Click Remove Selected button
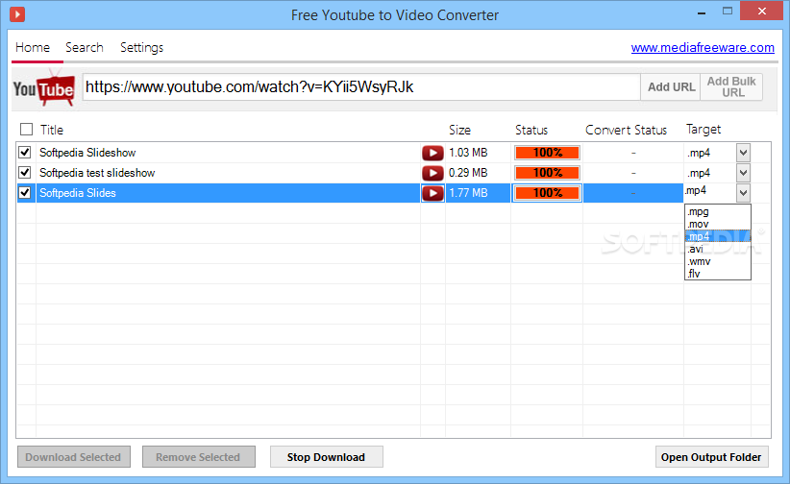Image resolution: width=790 pixels, height=484 pixels. 199,457
